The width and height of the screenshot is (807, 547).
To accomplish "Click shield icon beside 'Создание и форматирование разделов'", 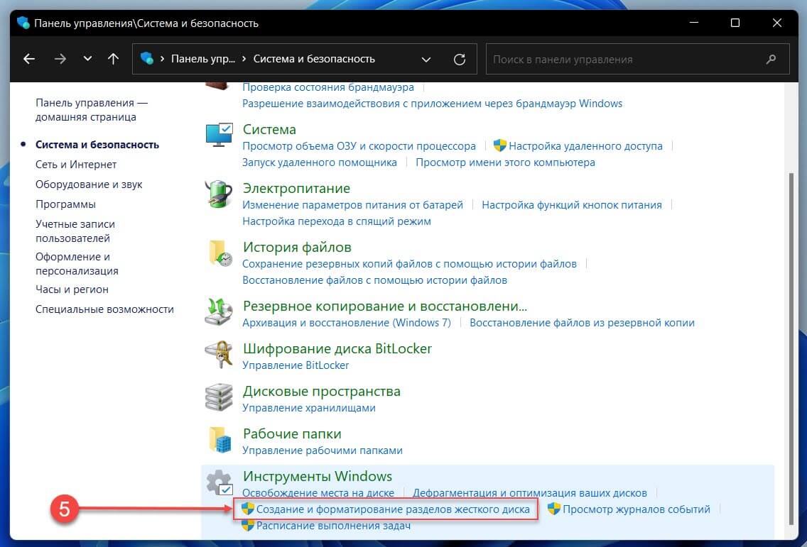I will [248, 509].
